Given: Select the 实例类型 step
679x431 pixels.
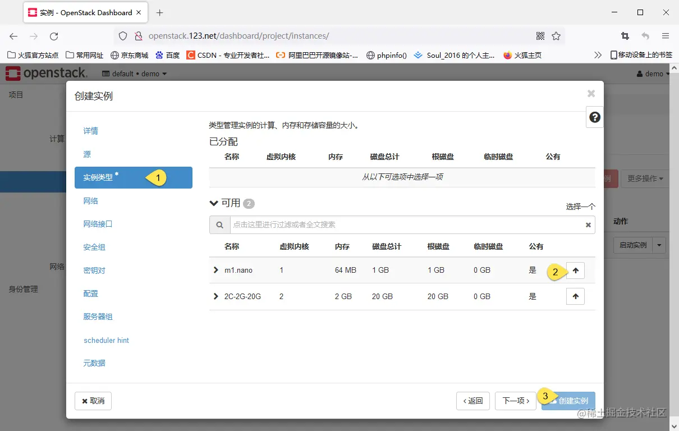Looking at the screenshot, I should [134, 177].
